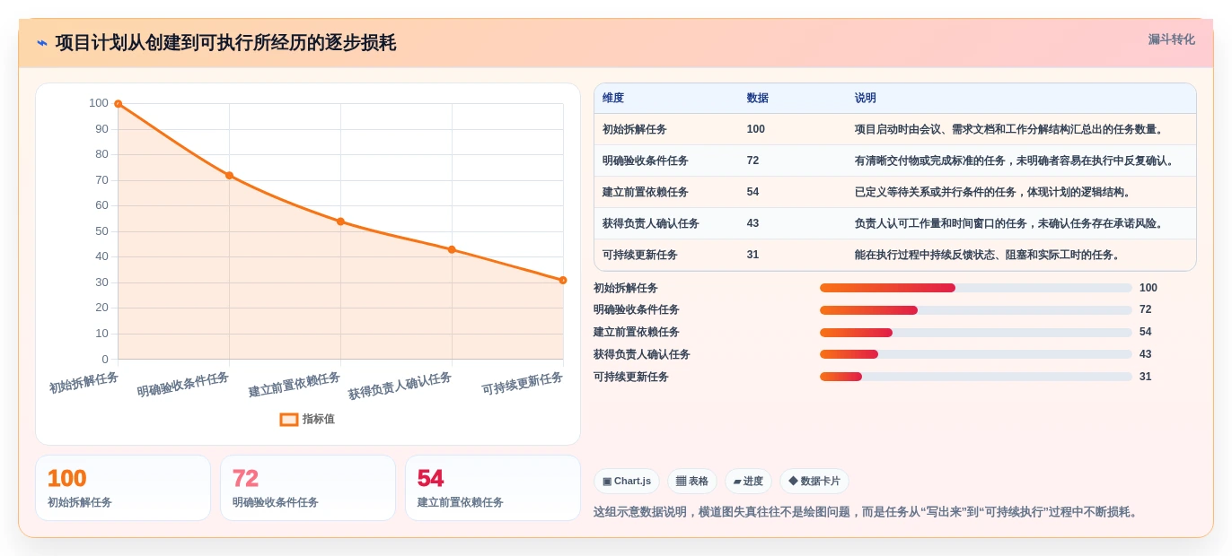This screenshot has width=1232, height=556.
Task: Click the 进度 tag chip
Action: click(x=748, y=482)
